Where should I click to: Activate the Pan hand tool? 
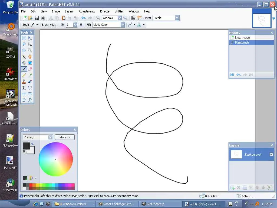(30, 57)
